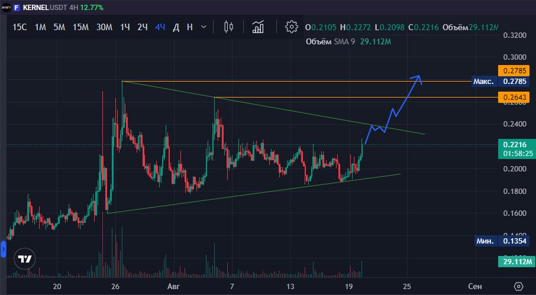
Task: Switch to daily Д timeframe
Action: pyautogui.click(x=176, y=27)
